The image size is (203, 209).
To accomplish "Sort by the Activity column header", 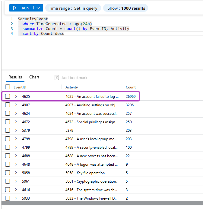I will pos(71,87).
